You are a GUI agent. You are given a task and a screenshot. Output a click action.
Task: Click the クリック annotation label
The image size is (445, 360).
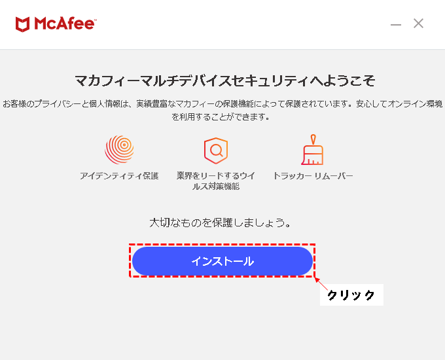tap(351, 295)
